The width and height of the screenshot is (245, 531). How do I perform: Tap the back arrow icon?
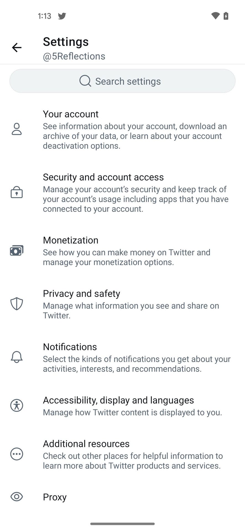tap(17, 48)
